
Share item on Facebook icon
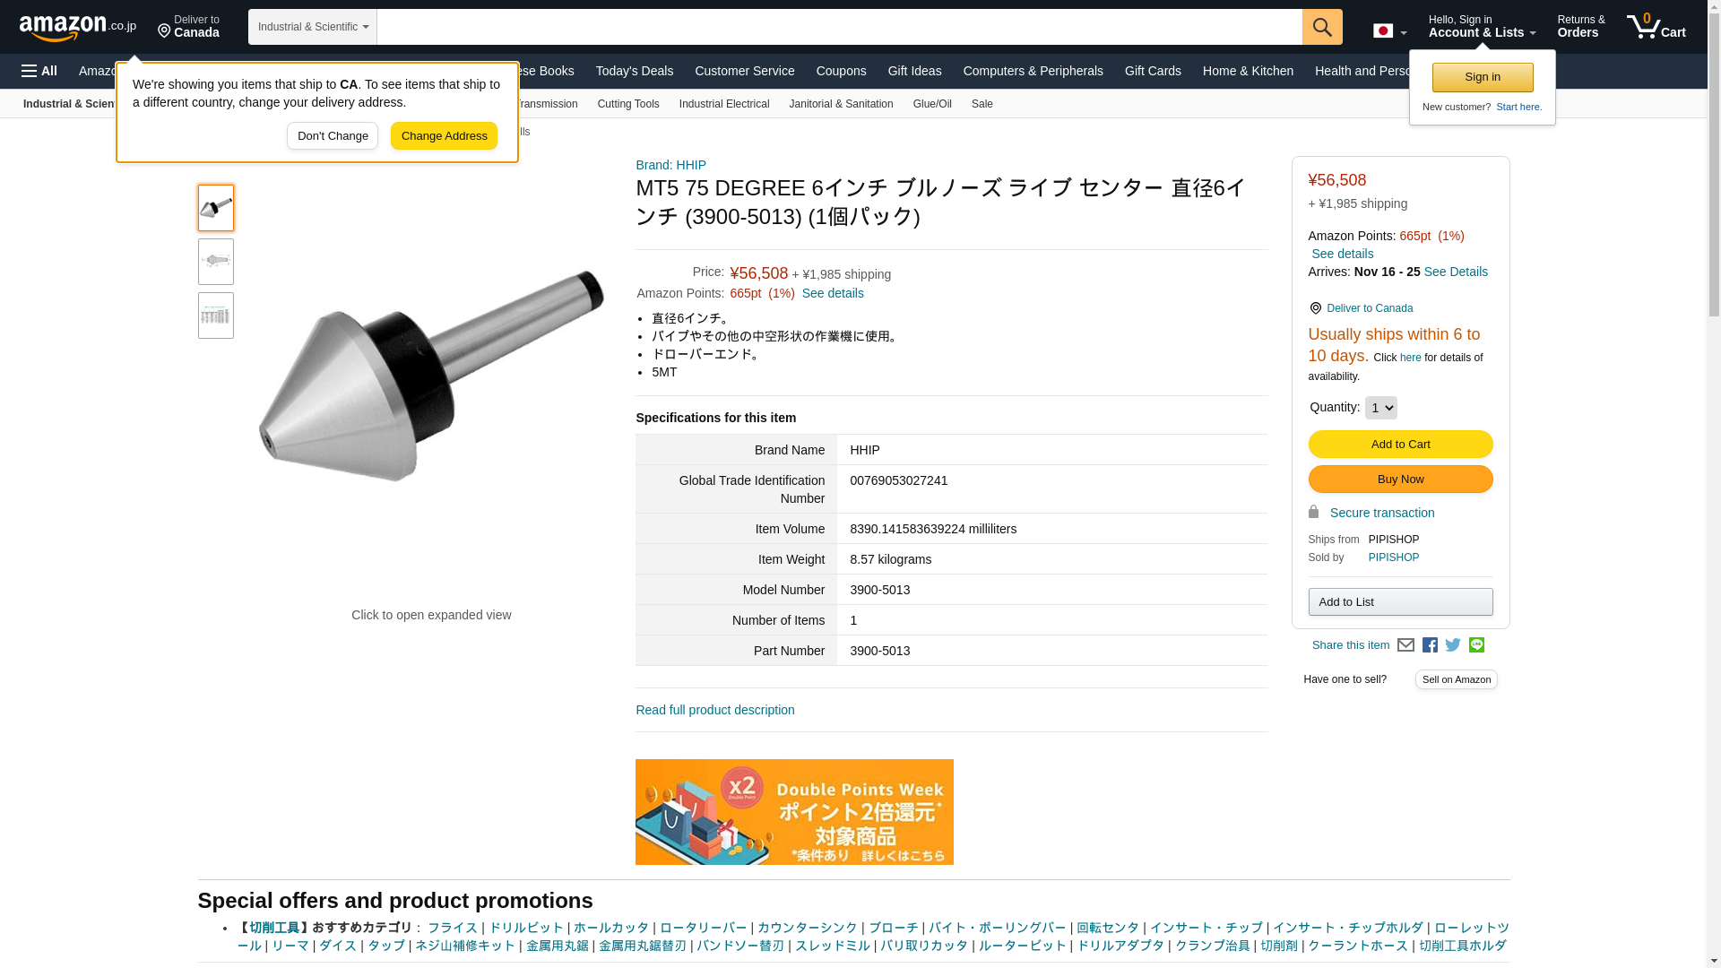coord(1430,645)
